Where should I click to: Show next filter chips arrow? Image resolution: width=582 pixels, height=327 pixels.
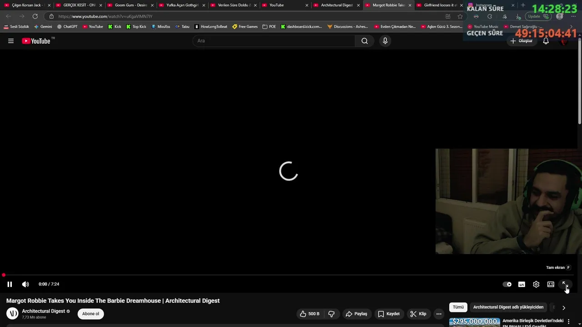click(564, 307)
